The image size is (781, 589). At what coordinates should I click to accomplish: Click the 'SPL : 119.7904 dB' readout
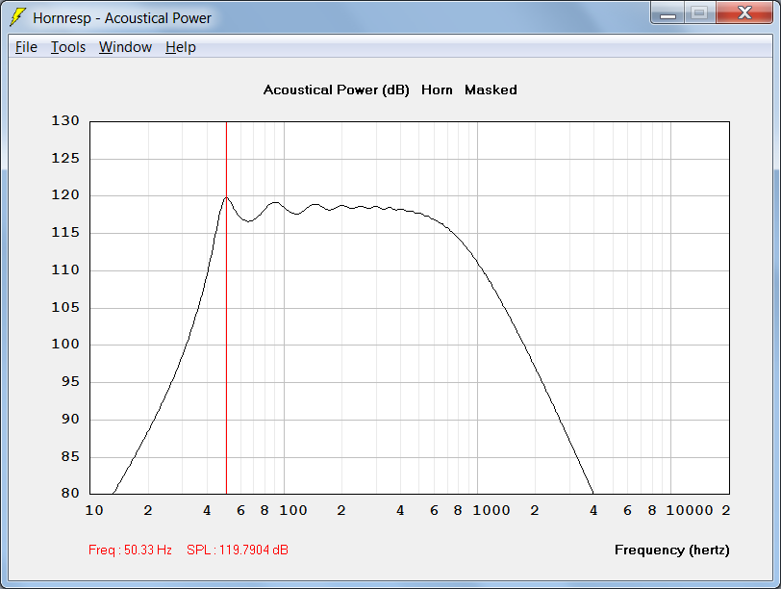237,550
